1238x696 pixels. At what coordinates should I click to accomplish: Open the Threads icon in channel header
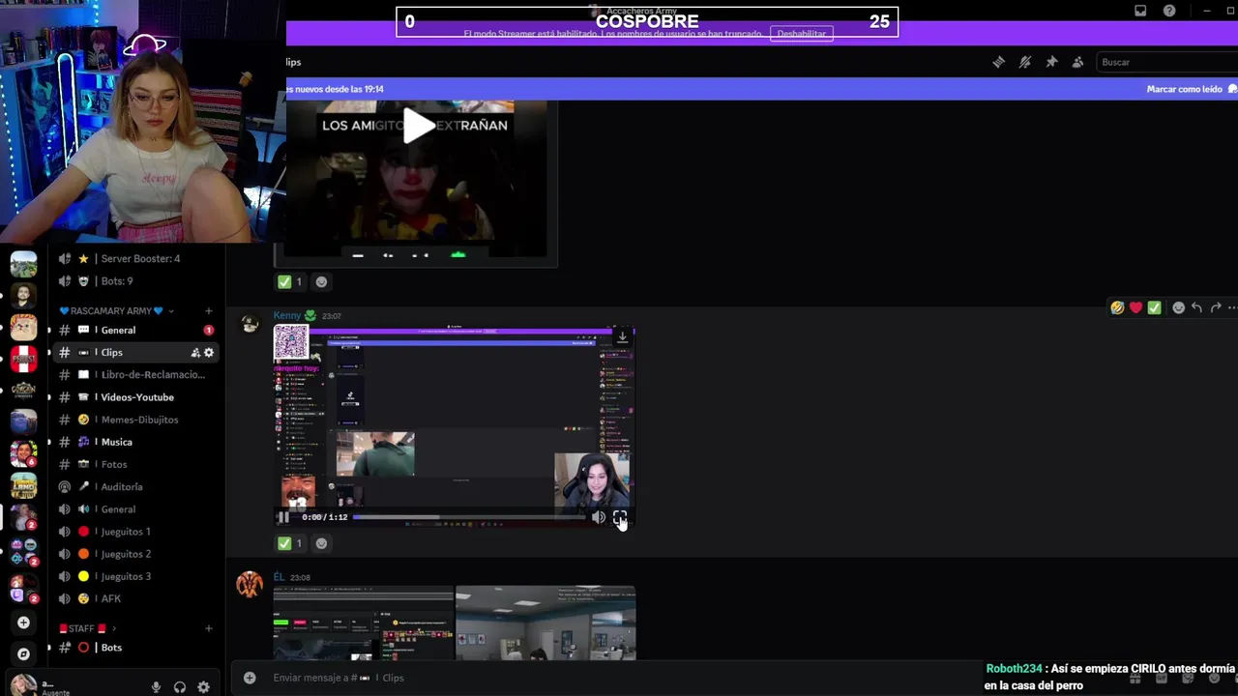(998, 62)
